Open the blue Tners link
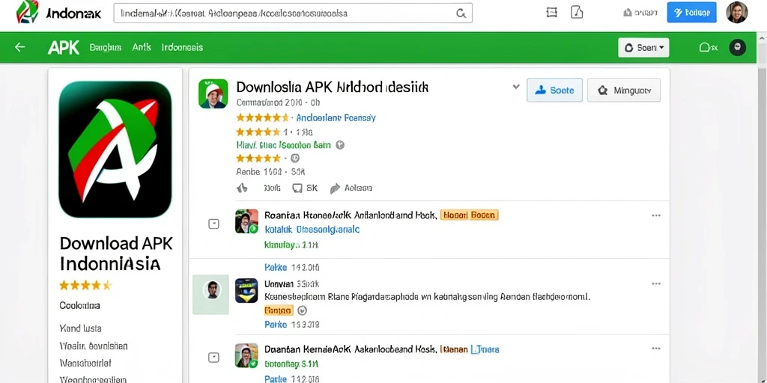 click(x=485, y=349)
